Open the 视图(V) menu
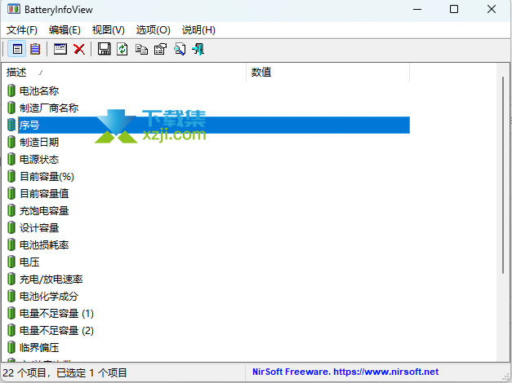Viewport: 512px width, 383px height. [x=109, y=29]
